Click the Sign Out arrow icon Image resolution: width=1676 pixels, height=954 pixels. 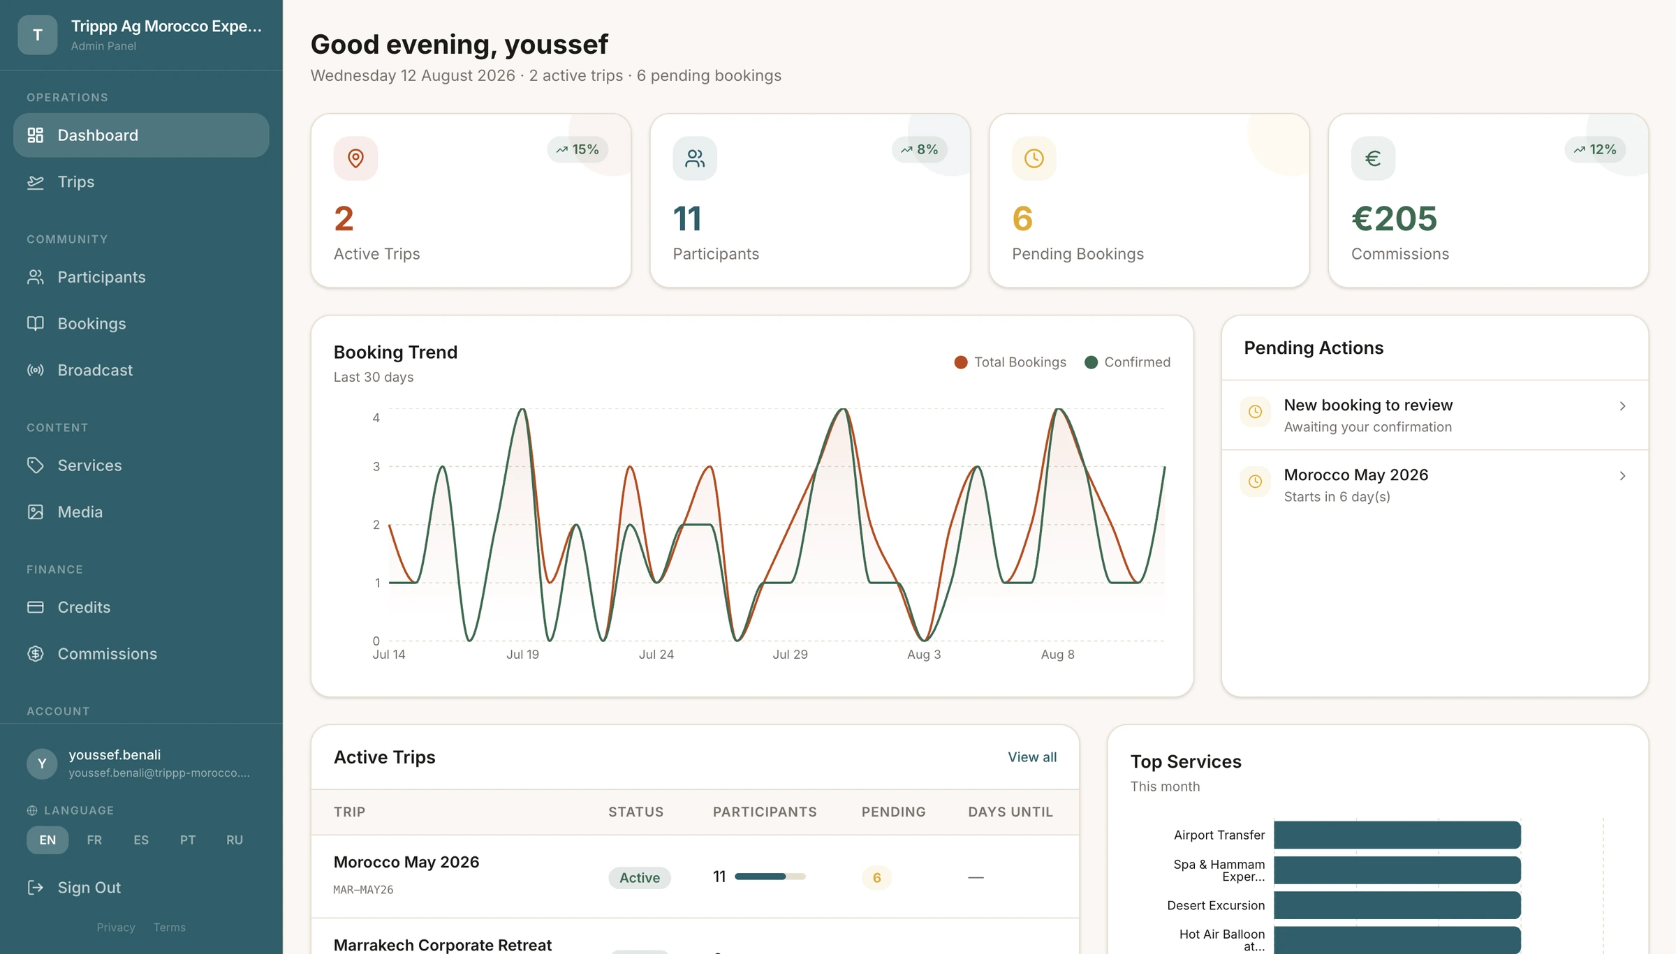click(x=36, y=888)
